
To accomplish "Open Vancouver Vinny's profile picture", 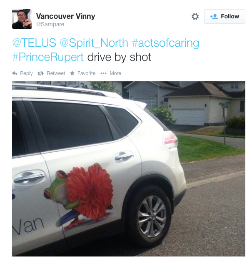I will (x=22, y=19).
